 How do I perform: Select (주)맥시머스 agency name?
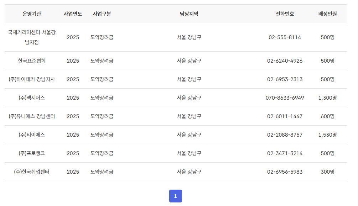tap(32, 97)
